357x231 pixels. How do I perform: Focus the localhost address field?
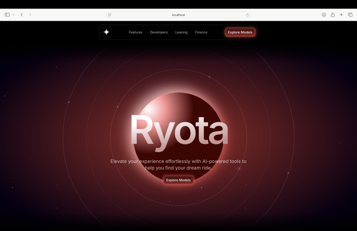point(179,15)
